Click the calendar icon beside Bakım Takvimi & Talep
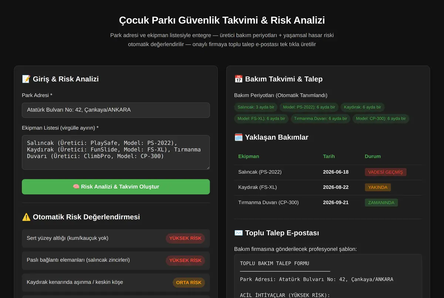The height and width of the screenshot is (298, 444). pyautogui.click(x=238, y=79)
